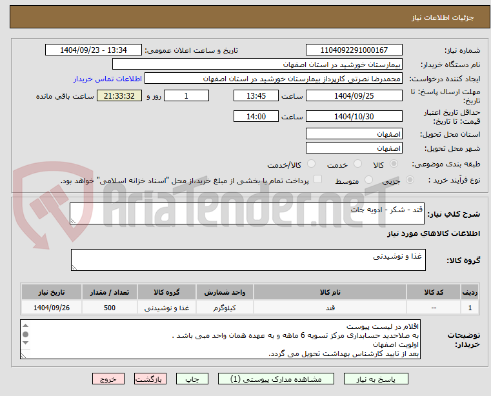
Task: Click the remaining time countdown 21:33:32
Action: click(x=119, y=96)
